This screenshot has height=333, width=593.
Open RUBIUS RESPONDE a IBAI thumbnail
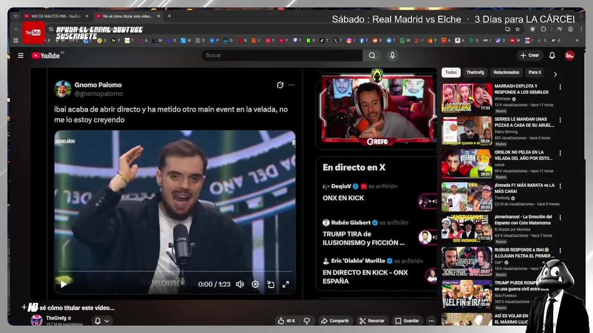(467, 262)
